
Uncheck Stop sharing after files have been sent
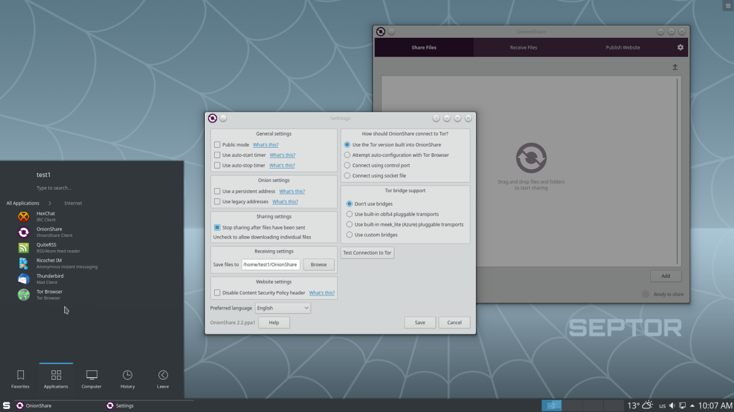pyautogui.click(x=217, y=227)
